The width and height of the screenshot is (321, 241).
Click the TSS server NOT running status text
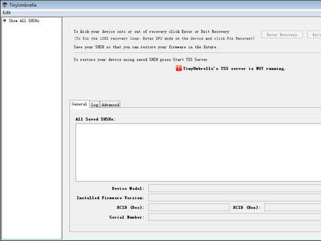(234, 69)
